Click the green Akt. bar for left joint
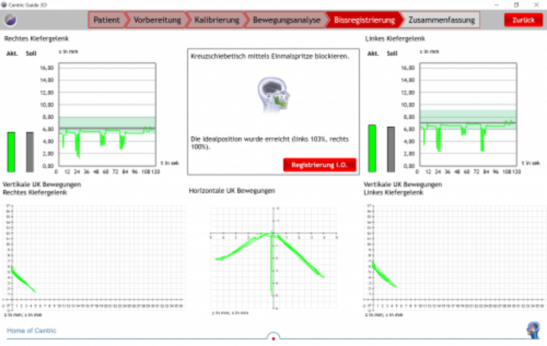Screen dimensions: 547x346 pos(372,148)
